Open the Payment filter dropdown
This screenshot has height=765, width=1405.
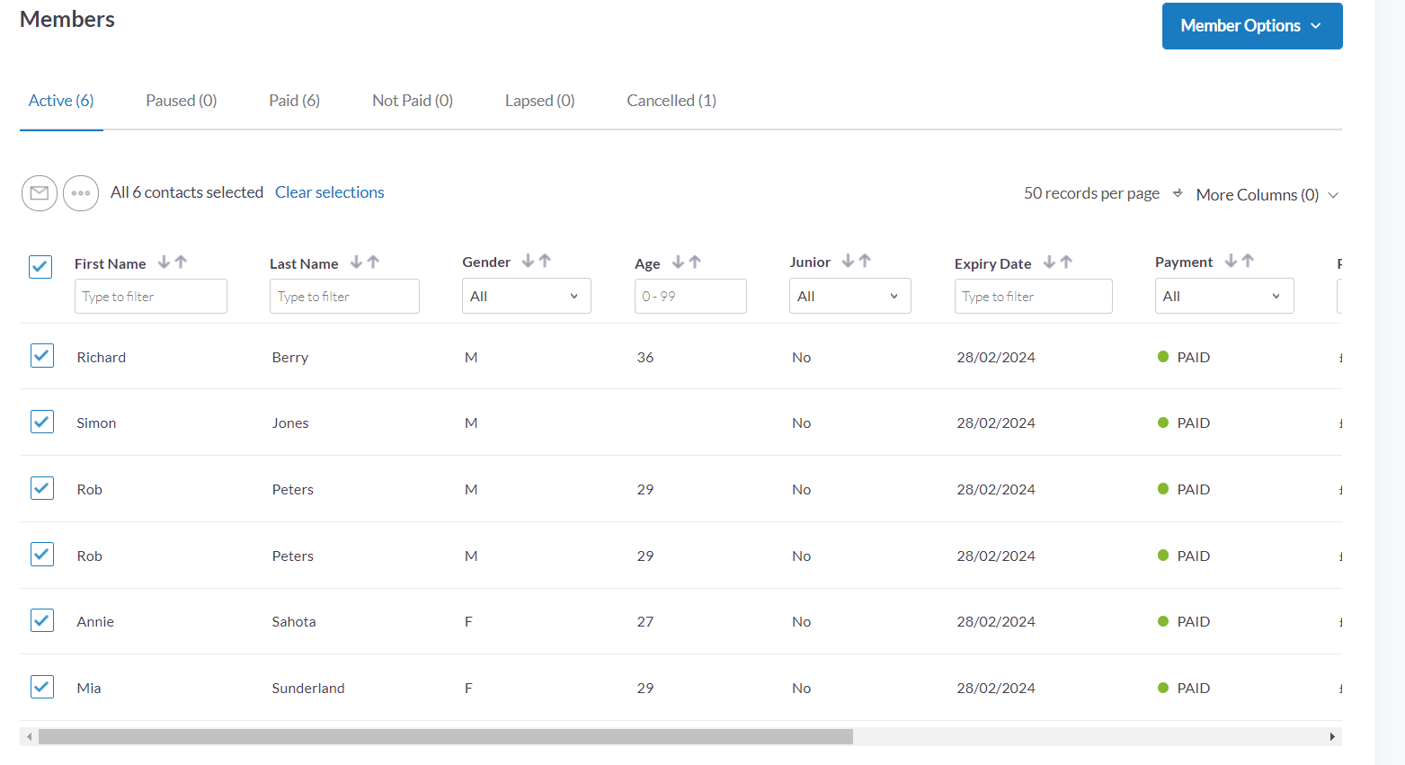(x=1224, y=296)
